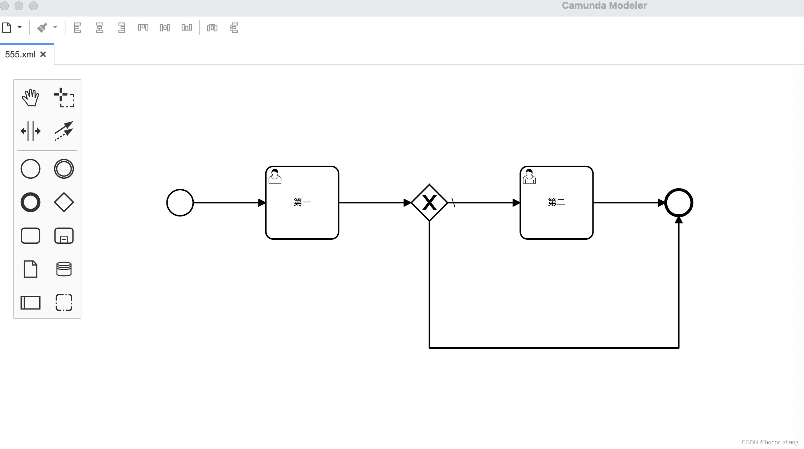
Task: Select the gateway shape in the palette
Action: (64, 202)
